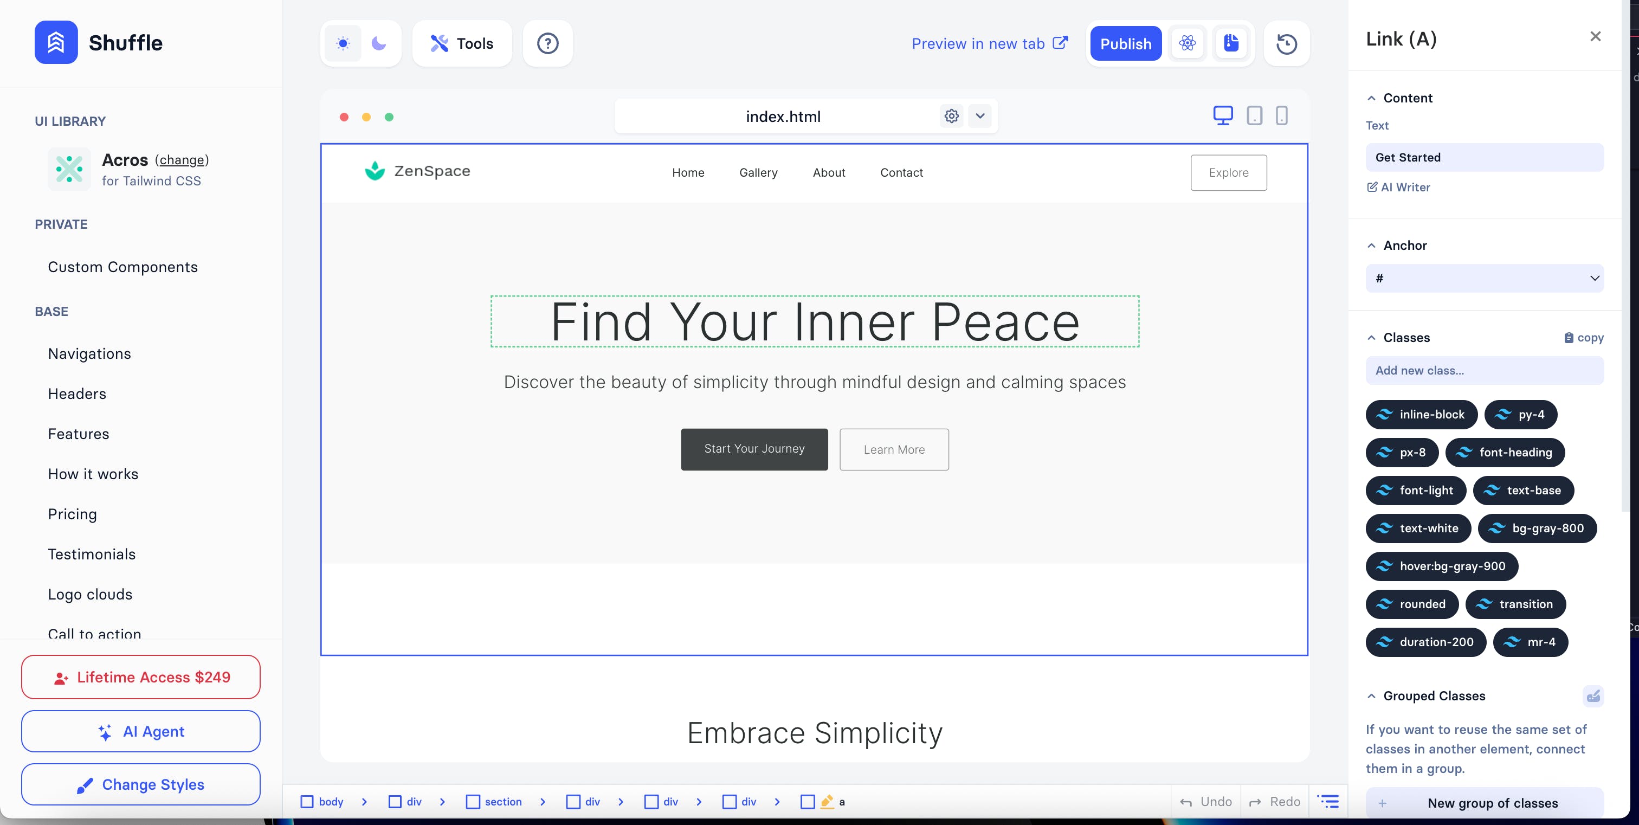Click the Gallery nav link in preview
Viewport: 1639px width, 825px height.
coord(758,172)
